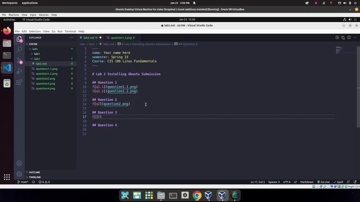Image resolution: width=360 pixels, height=202 pixels.
Task: Place cursor in the ## Question 4 heading line
Action: click(105, 125)
